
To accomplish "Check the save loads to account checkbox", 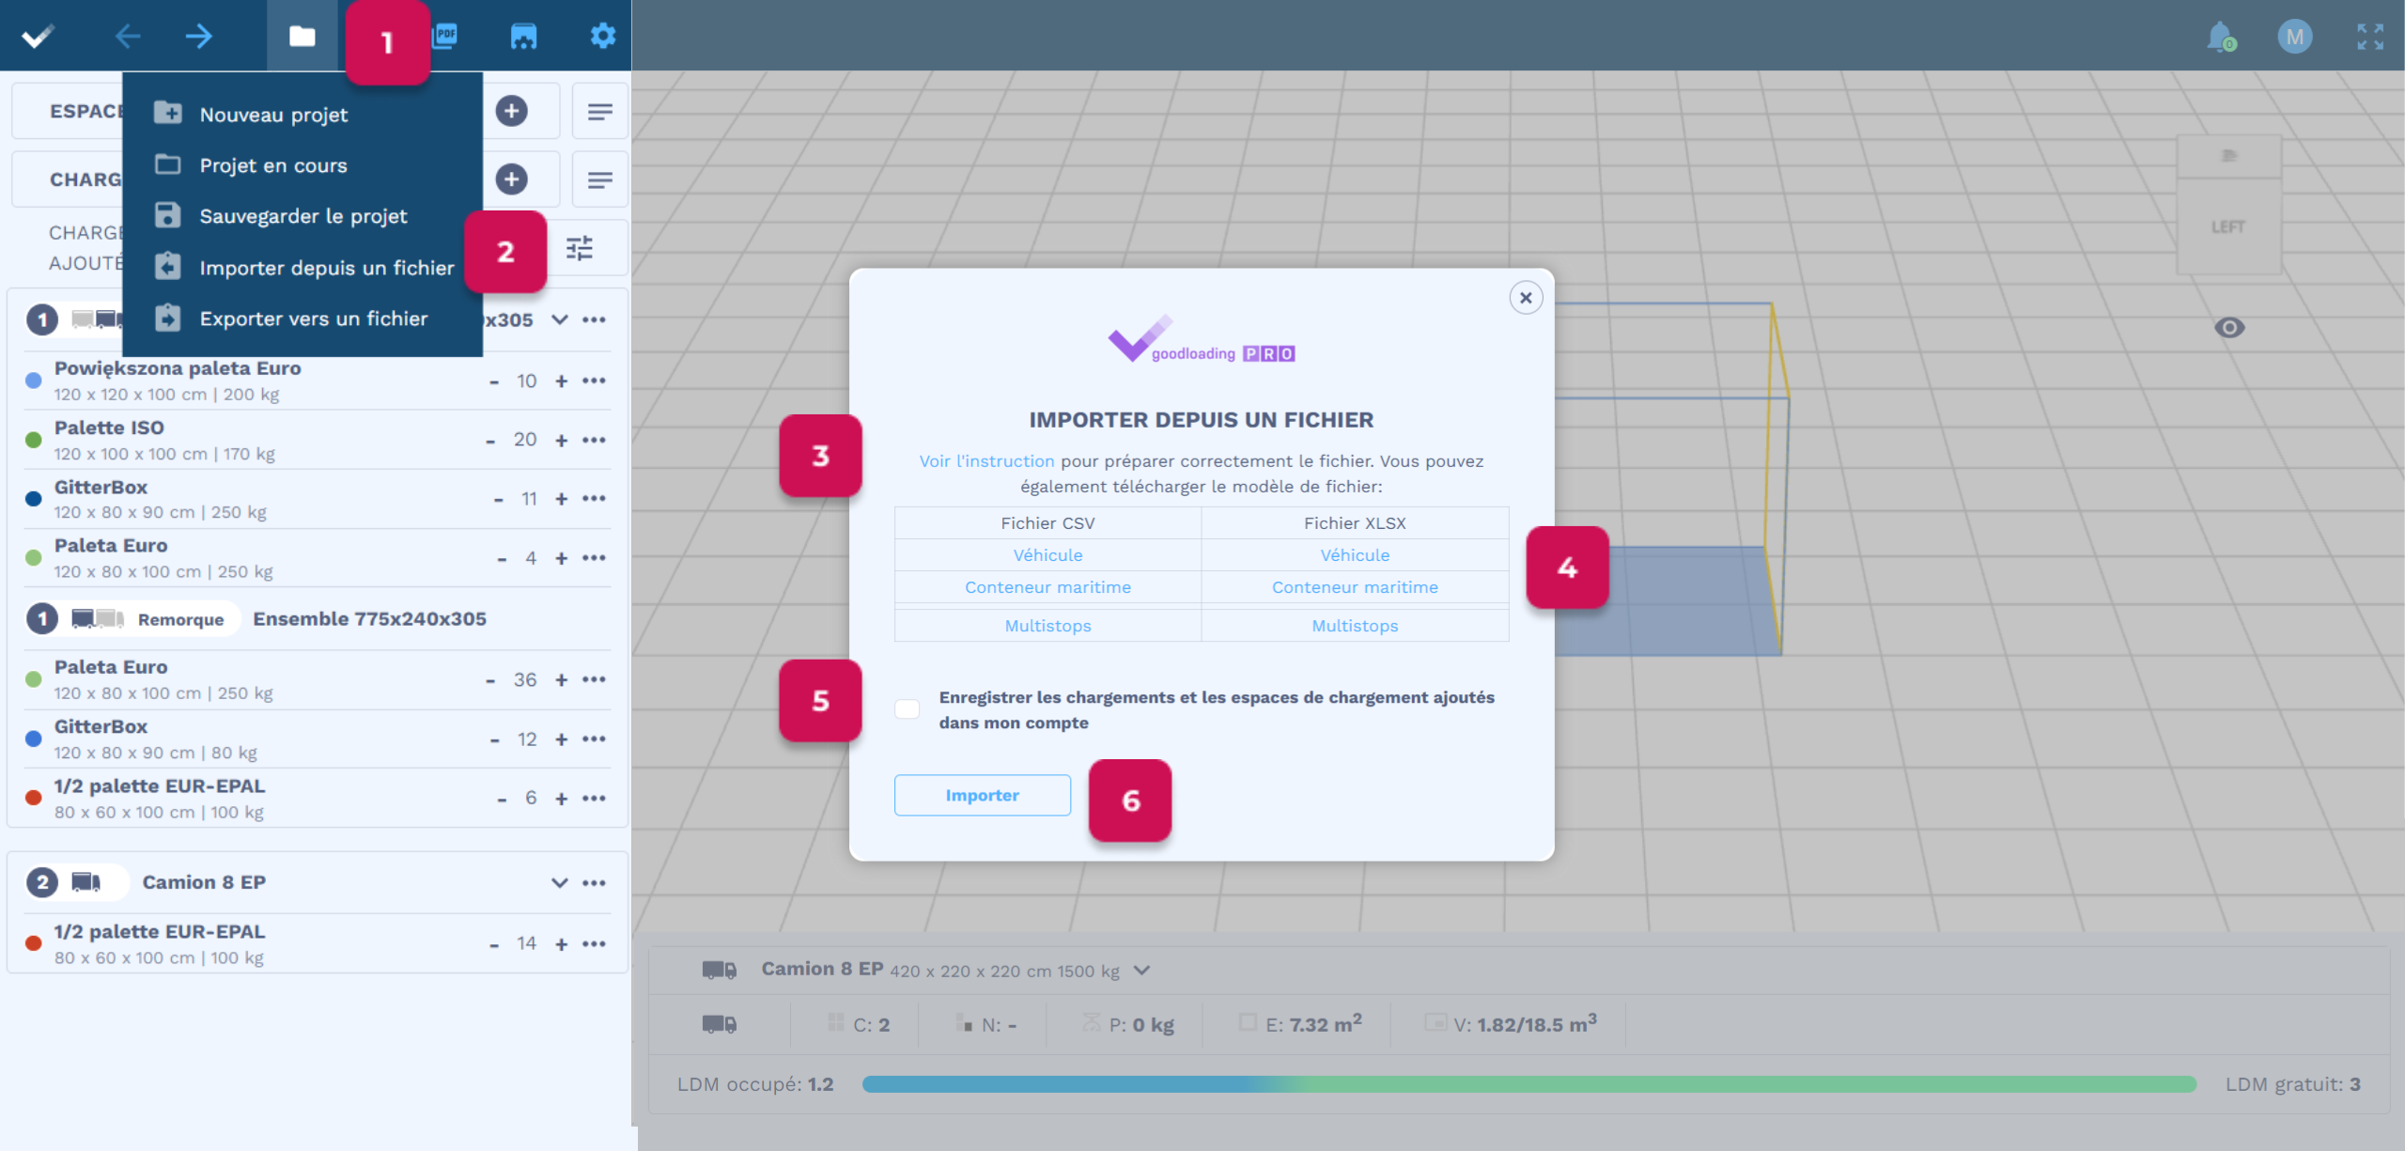I will point(907,708).
